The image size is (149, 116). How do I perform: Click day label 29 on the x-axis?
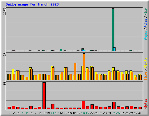coord(131,113)
